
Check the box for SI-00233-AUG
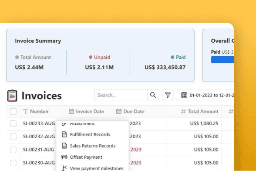pyautogui.click(x=13, y=123)
